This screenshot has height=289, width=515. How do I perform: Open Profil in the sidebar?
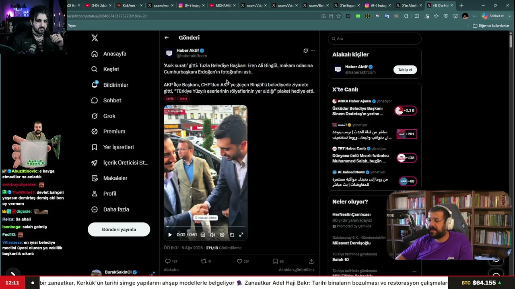104,194
